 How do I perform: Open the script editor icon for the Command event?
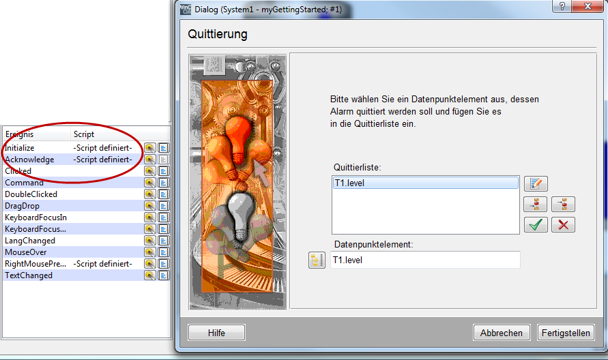tap(164, 183)
